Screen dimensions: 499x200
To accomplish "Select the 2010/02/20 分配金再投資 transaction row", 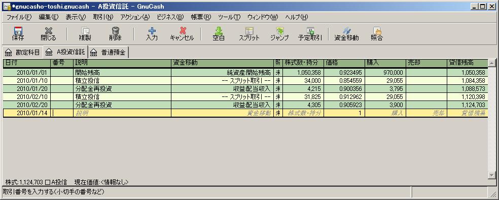I will click(x=245, y=105).
